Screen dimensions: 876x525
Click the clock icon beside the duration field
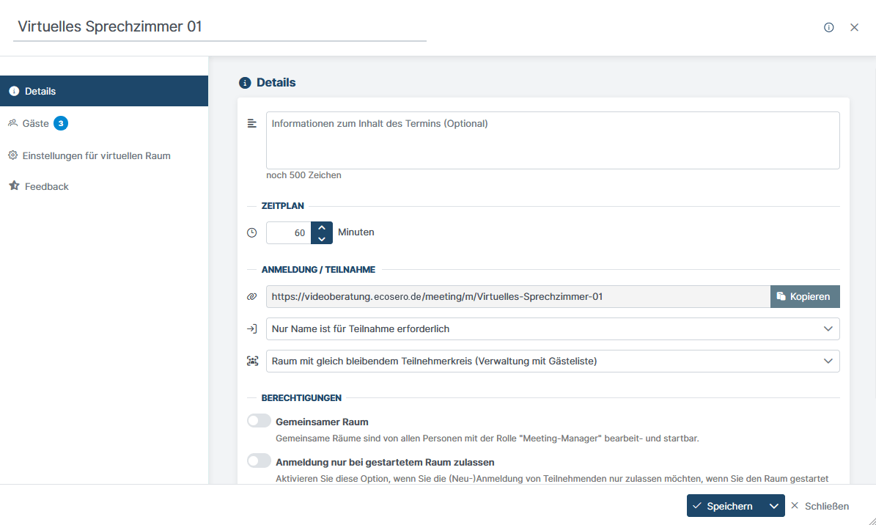click(x=251, y=232)
